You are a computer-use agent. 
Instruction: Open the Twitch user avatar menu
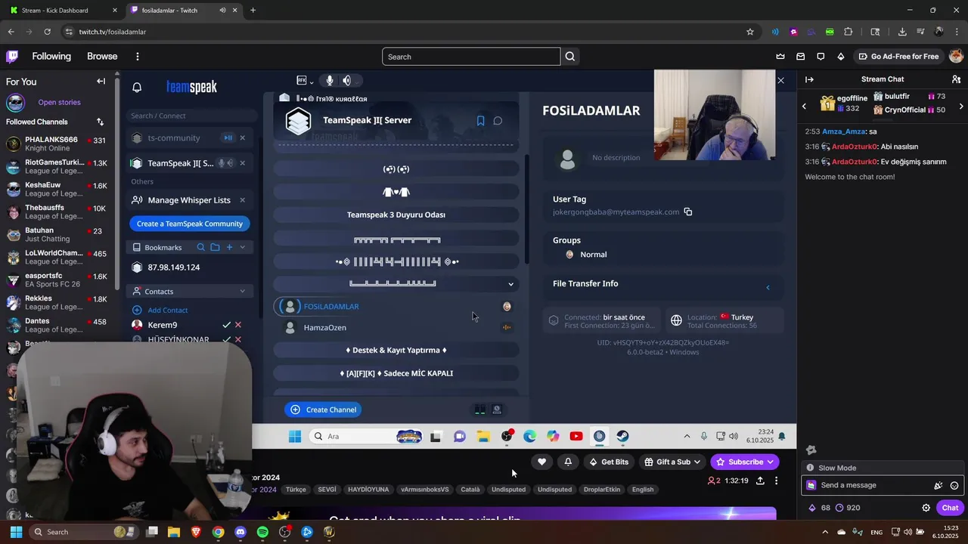[956, 57]
